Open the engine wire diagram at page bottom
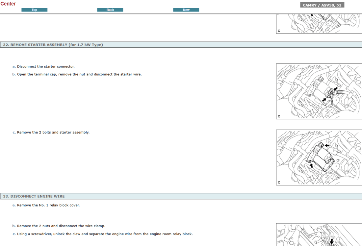The height and width of the screenshot is (246, 362). pos(319,234)
